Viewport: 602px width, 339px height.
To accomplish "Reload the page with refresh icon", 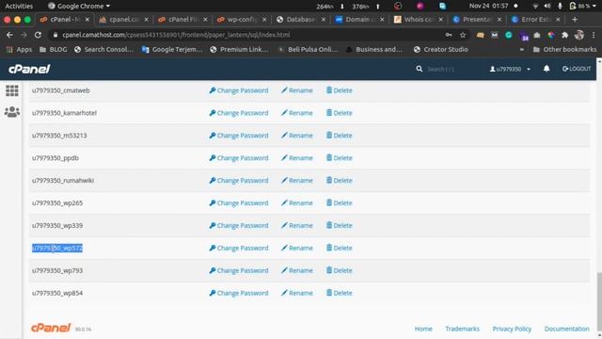I will pyautogui.click(x=38, y=35).
